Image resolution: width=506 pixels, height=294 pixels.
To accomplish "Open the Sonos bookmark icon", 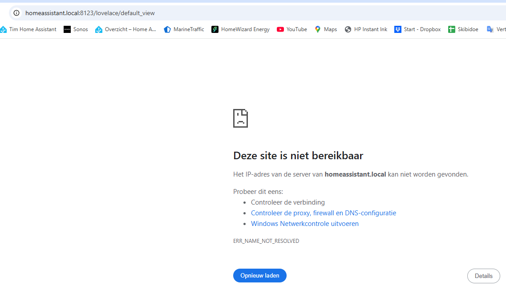I will click(67, 29).
